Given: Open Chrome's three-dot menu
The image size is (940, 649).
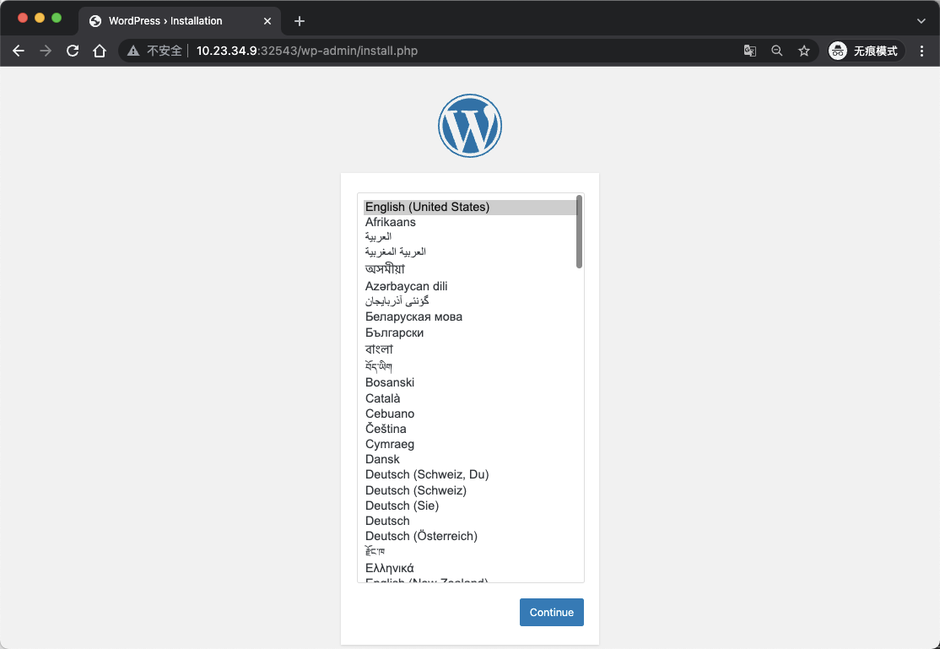Looking at the screenshot, I should click(921, 51).
